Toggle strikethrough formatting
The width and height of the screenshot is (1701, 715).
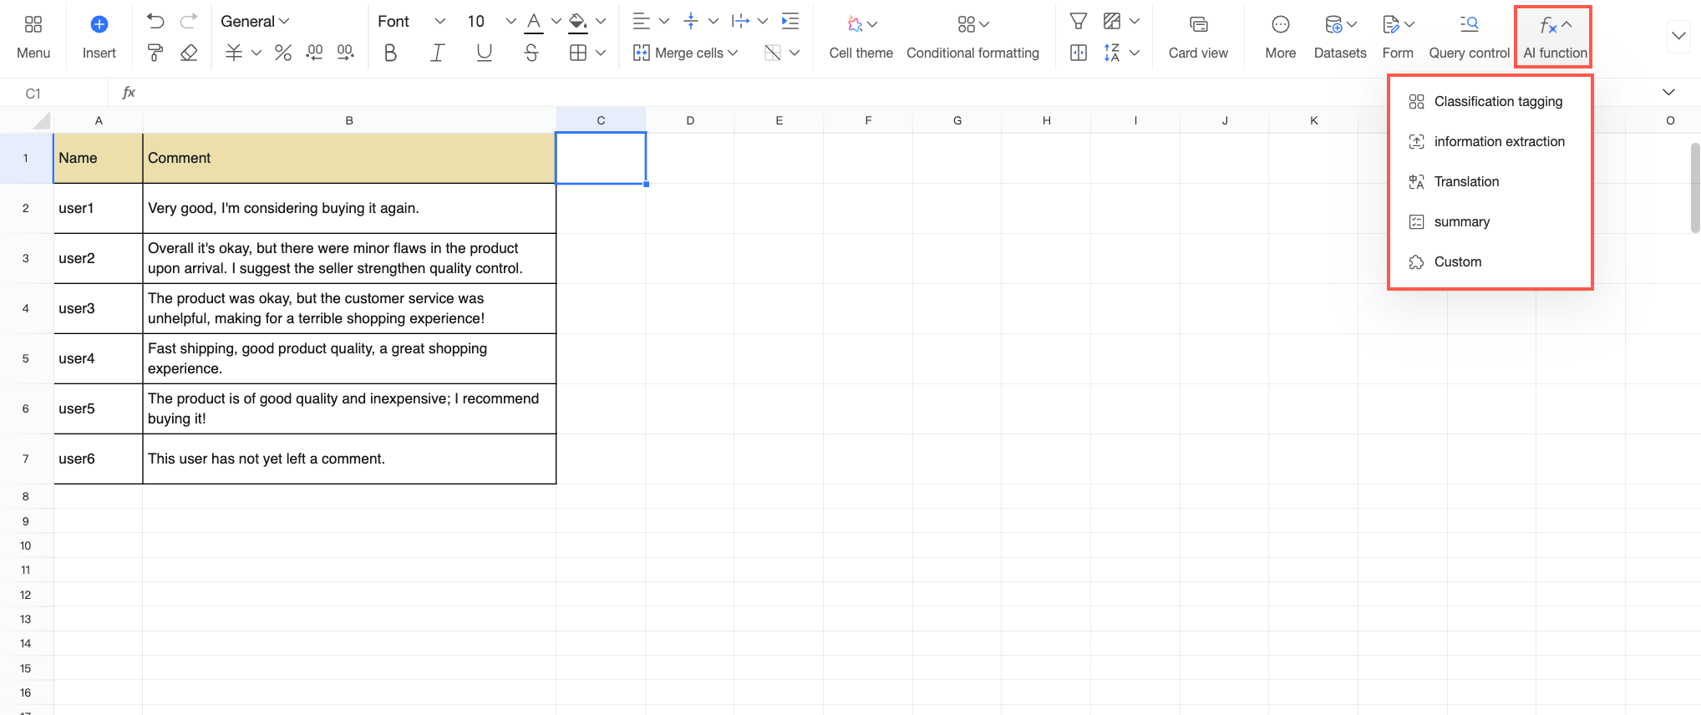click(531, 53)
